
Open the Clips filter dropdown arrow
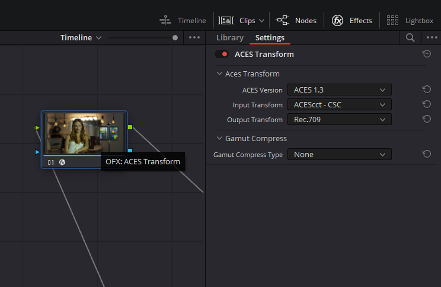pyautogui.click(x=261, y=21)
